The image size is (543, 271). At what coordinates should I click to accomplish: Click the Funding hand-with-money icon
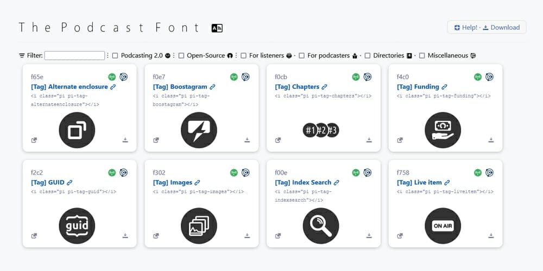(443, 130)
